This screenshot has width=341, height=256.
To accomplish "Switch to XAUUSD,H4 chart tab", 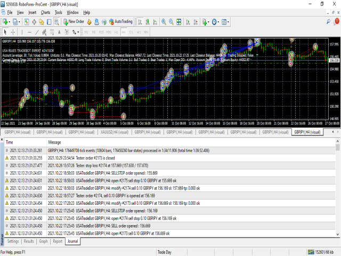I will (115, 132).
